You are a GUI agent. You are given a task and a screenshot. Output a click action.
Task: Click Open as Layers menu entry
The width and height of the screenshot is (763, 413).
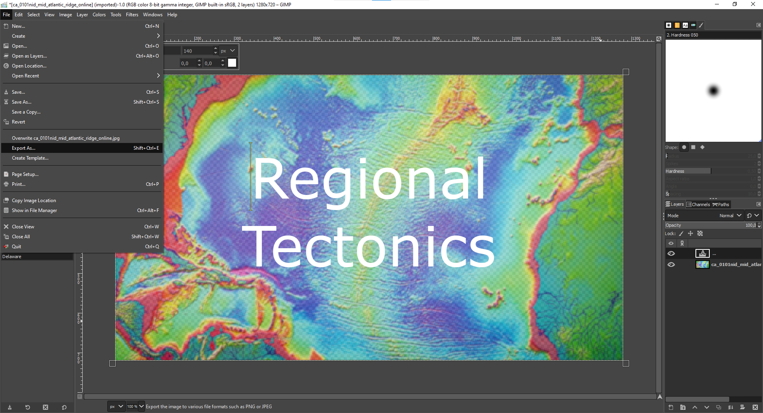coord(82,56)
